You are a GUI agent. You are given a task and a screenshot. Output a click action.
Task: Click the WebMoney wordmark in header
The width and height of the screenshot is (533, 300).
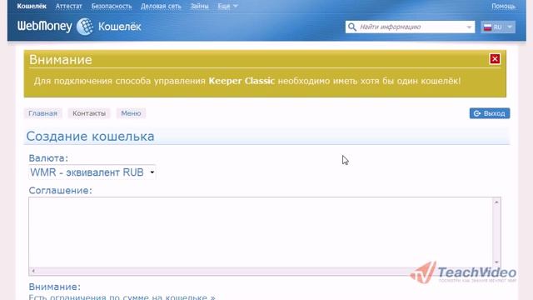tap(44, 26)
